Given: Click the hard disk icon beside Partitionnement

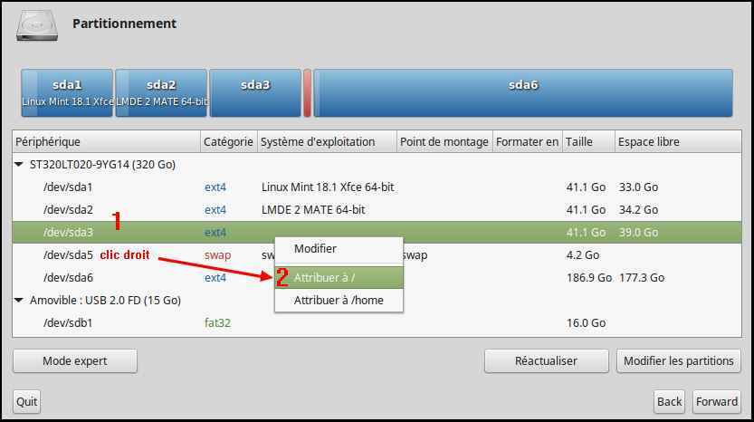Looking at the screenshot, I should [x=37, y=24].
